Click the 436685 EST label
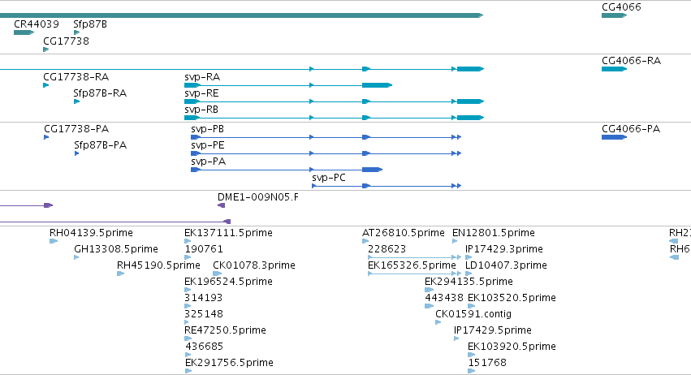The image size is (691, 375). tap(204, 347)
